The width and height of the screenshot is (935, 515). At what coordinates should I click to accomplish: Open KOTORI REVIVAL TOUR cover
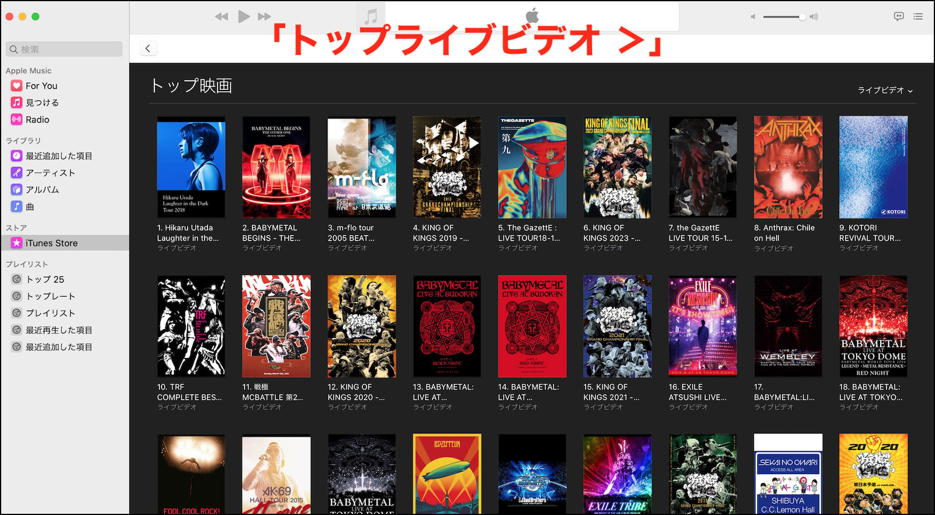point(874,167)
